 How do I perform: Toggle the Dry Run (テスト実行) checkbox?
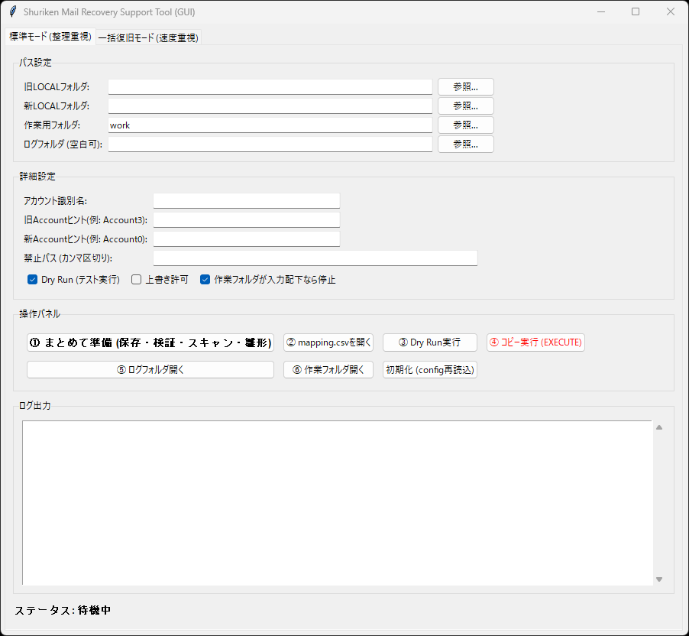(x=33, y=280)
